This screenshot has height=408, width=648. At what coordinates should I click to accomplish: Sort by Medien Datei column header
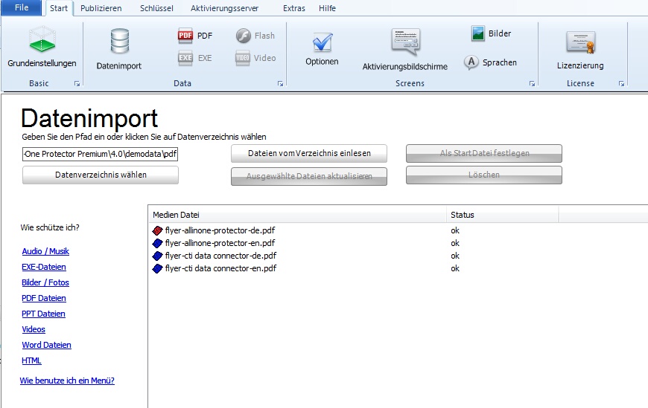297,215
